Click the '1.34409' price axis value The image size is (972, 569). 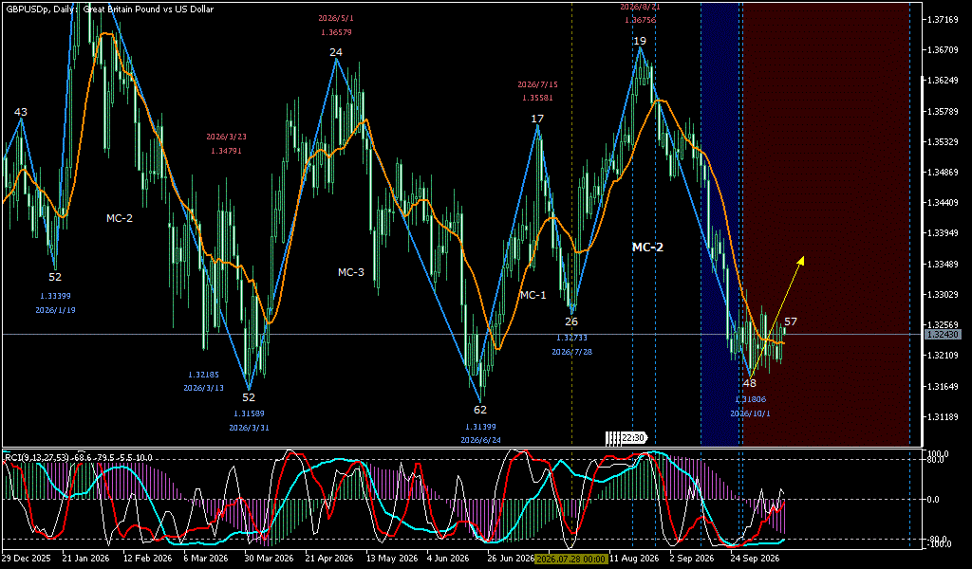point(943,202)
